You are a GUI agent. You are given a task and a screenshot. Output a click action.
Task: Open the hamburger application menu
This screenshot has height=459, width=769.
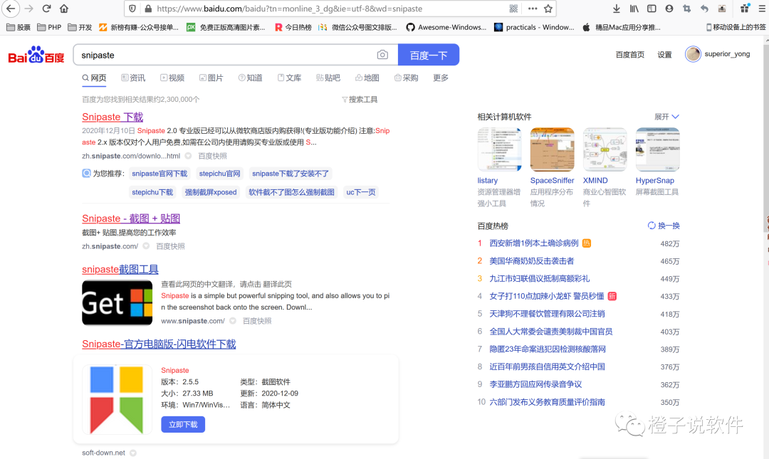[762, 9]
